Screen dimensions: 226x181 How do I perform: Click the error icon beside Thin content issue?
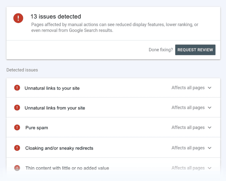(x=17, y=168)
